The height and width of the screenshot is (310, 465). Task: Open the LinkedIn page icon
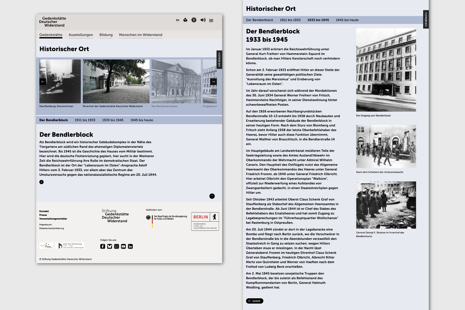click(x=130, y=246)
